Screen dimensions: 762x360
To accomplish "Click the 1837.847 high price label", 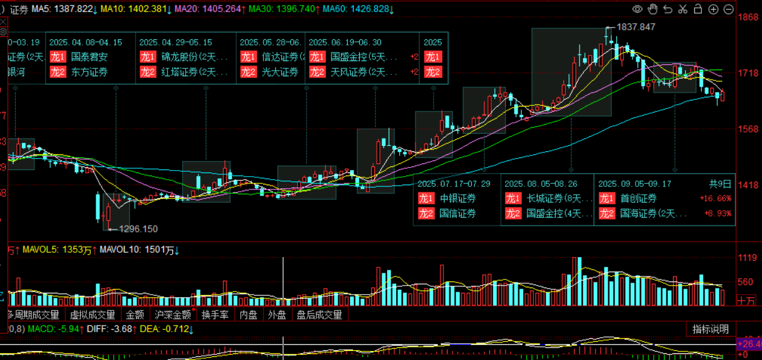I will click(x=636, y=27).
